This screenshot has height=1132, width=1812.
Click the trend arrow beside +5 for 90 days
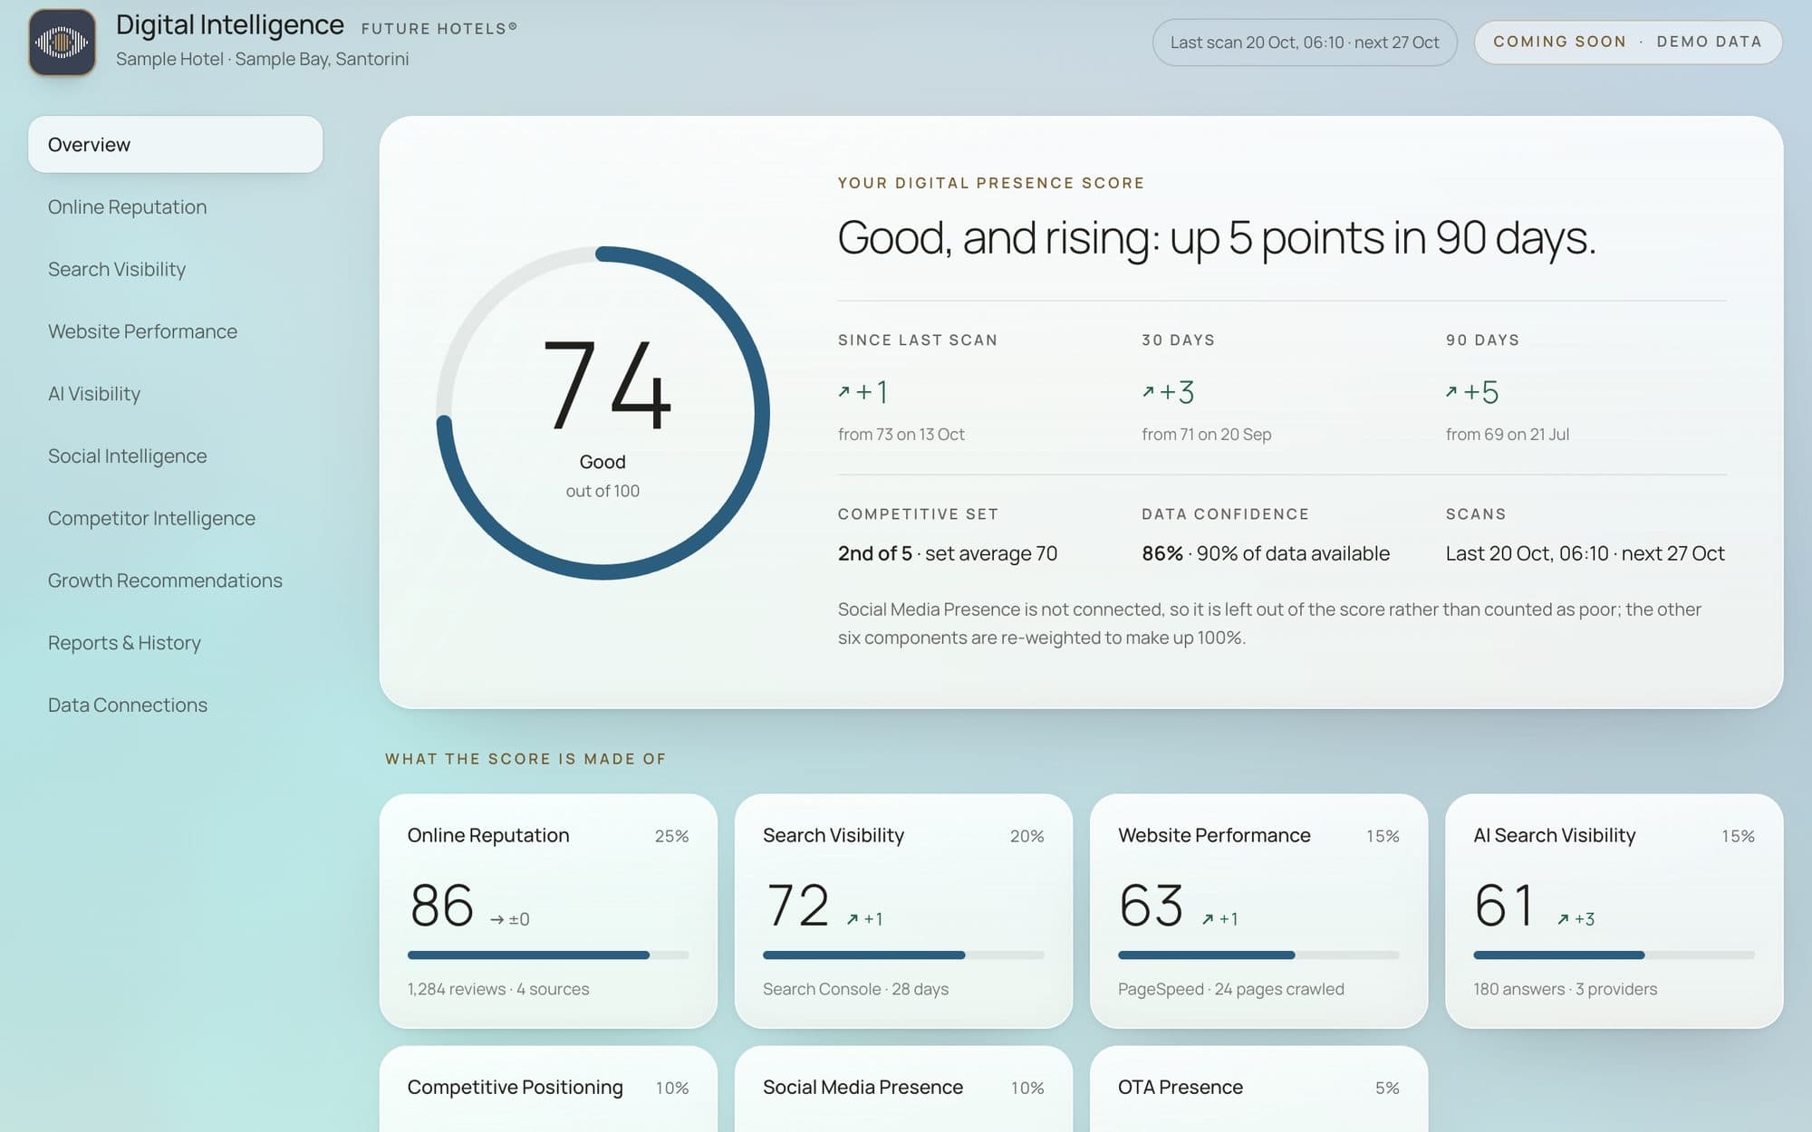pyautogui.click(x=1451, y=391)
